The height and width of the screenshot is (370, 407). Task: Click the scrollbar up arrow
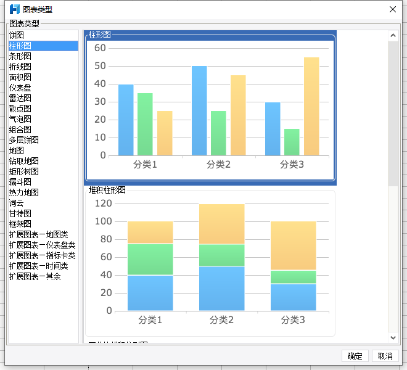coord(393,36)
